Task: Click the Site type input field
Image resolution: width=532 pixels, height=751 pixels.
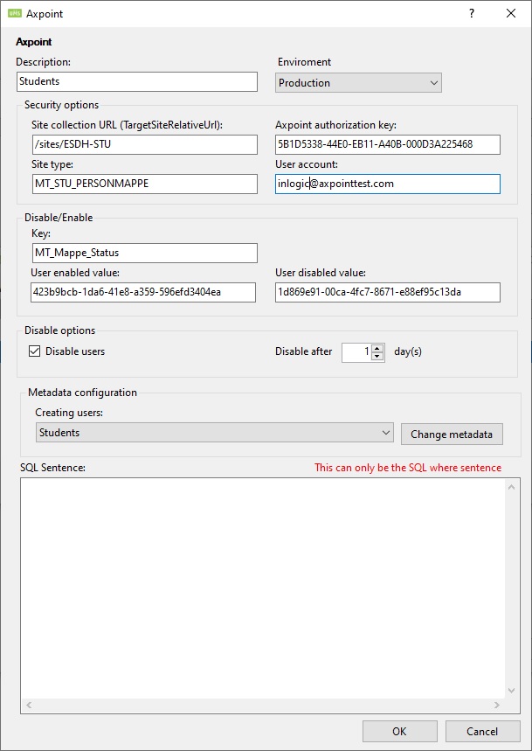Action: [144, 184]
